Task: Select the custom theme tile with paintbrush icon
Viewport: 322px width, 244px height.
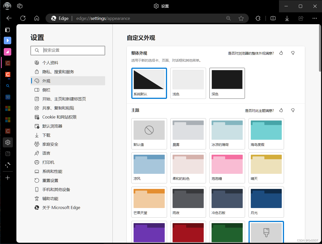Action: (x=266, y=232)
